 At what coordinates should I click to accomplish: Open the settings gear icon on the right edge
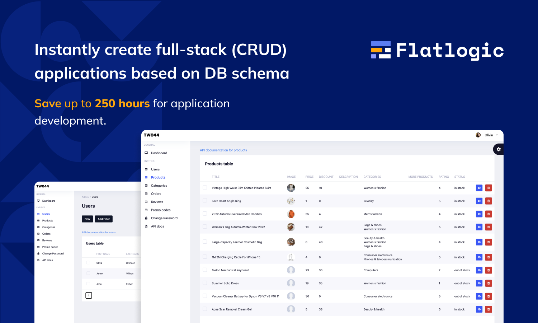click(499, 149)
